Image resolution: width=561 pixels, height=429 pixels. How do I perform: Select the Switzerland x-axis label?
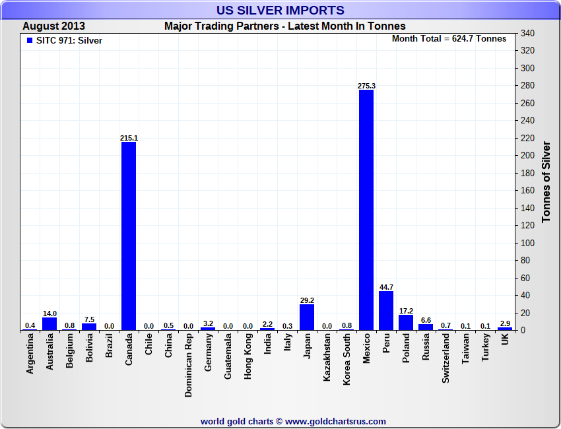445,358
